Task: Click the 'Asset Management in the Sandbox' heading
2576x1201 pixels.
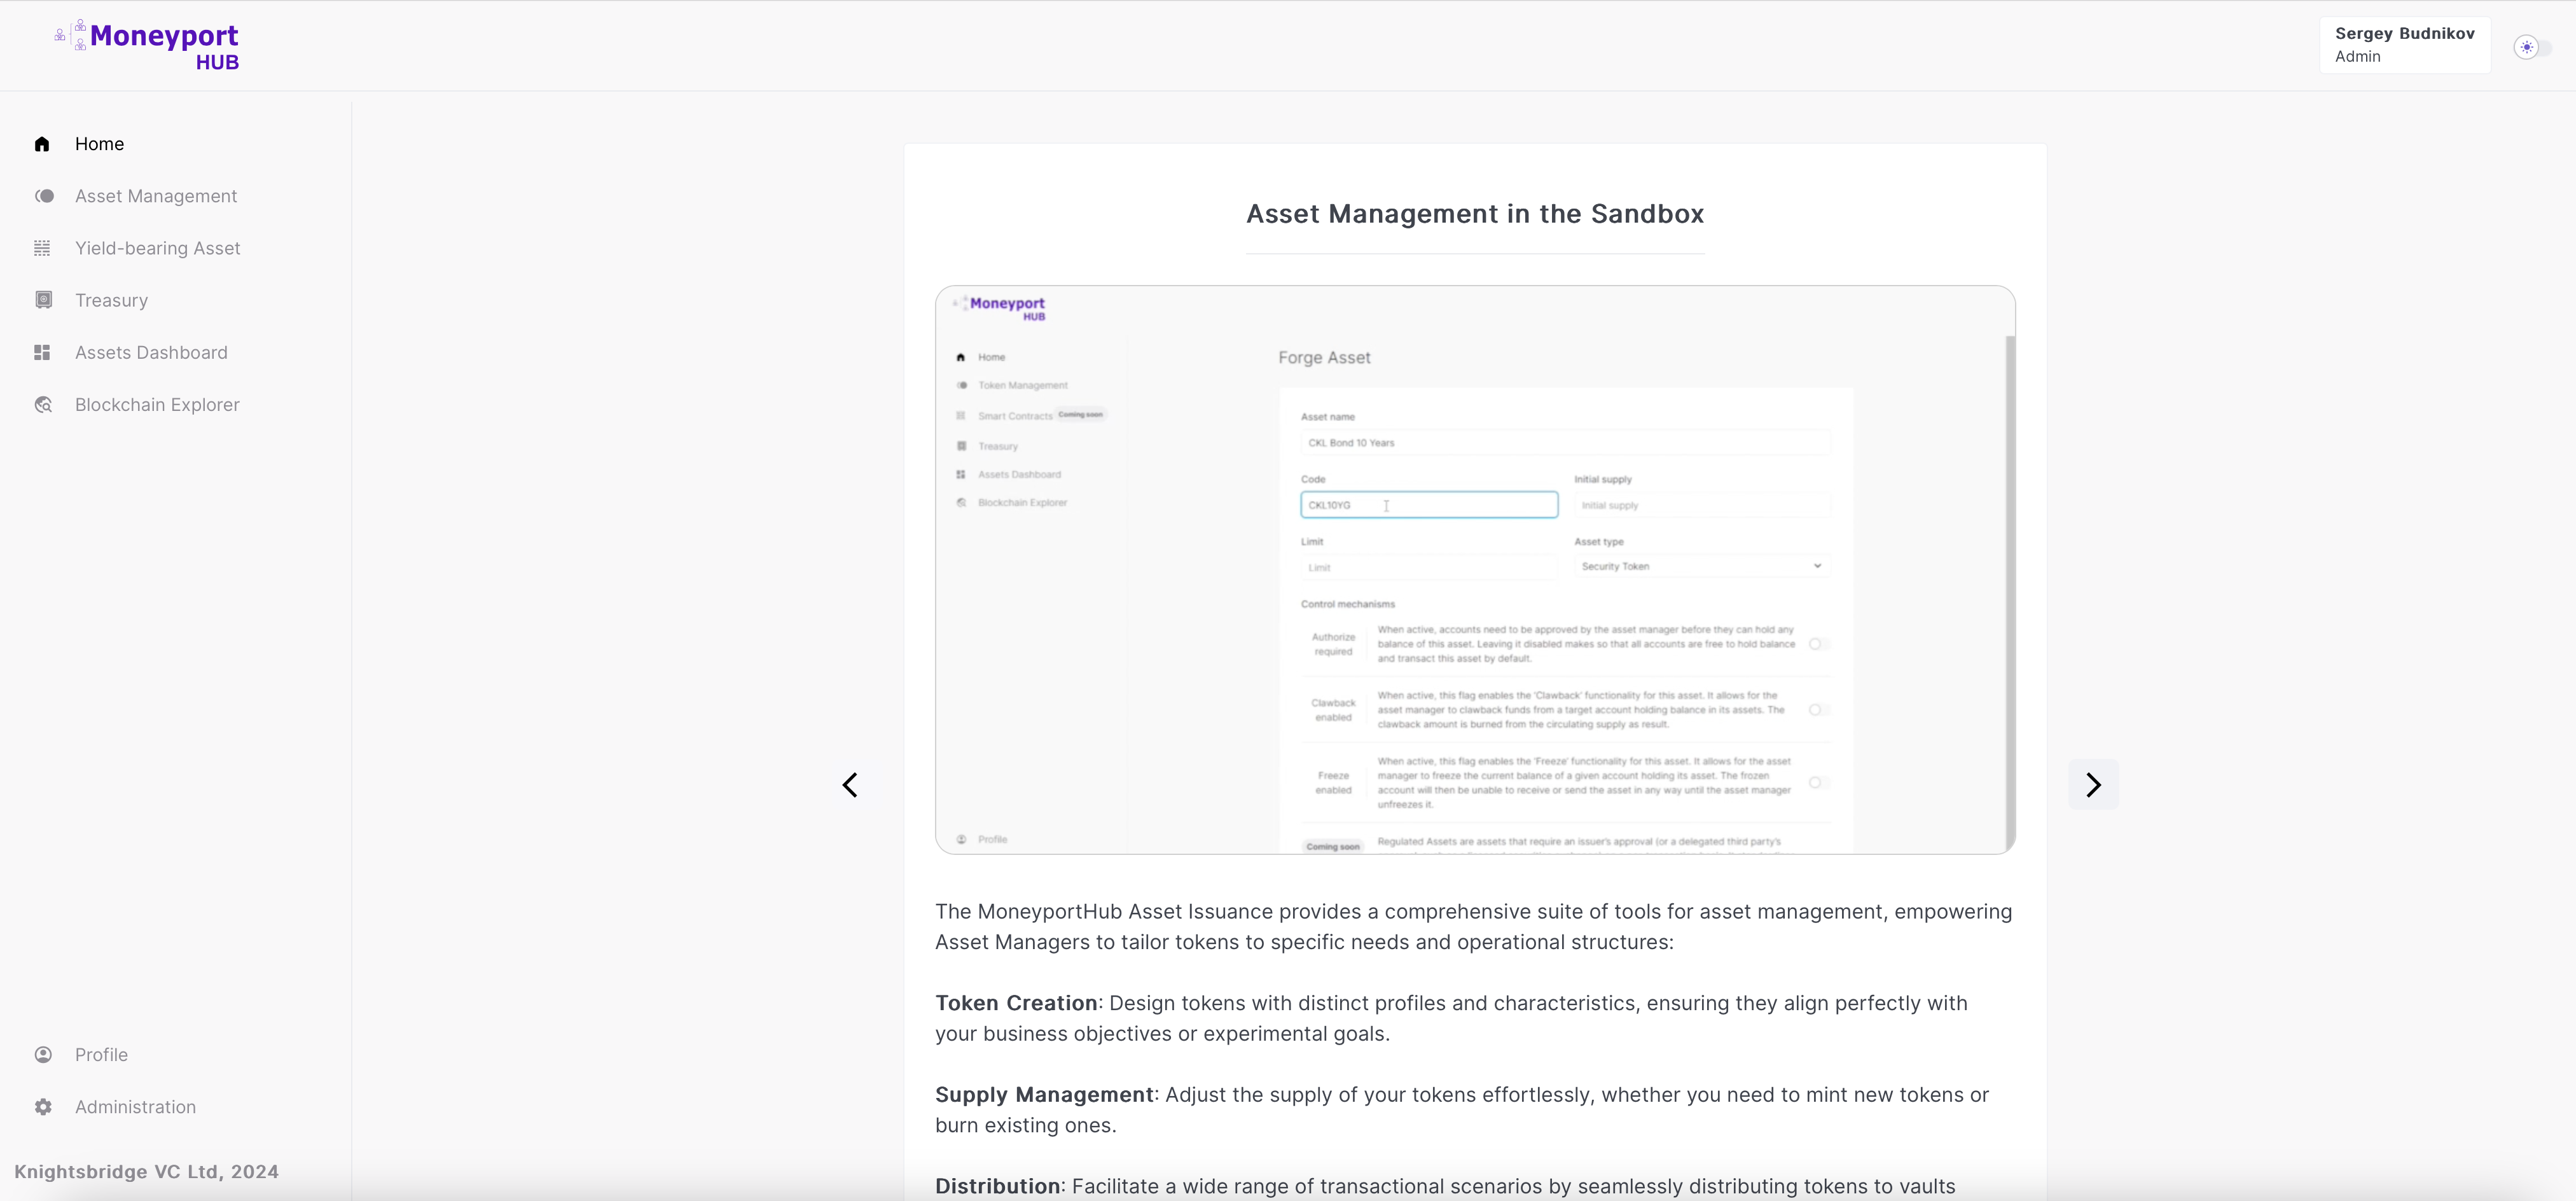Action: 1475,214
